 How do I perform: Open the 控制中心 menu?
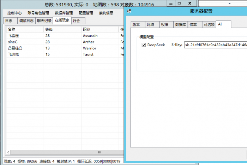pyautogui.click(x=14, y=13)
